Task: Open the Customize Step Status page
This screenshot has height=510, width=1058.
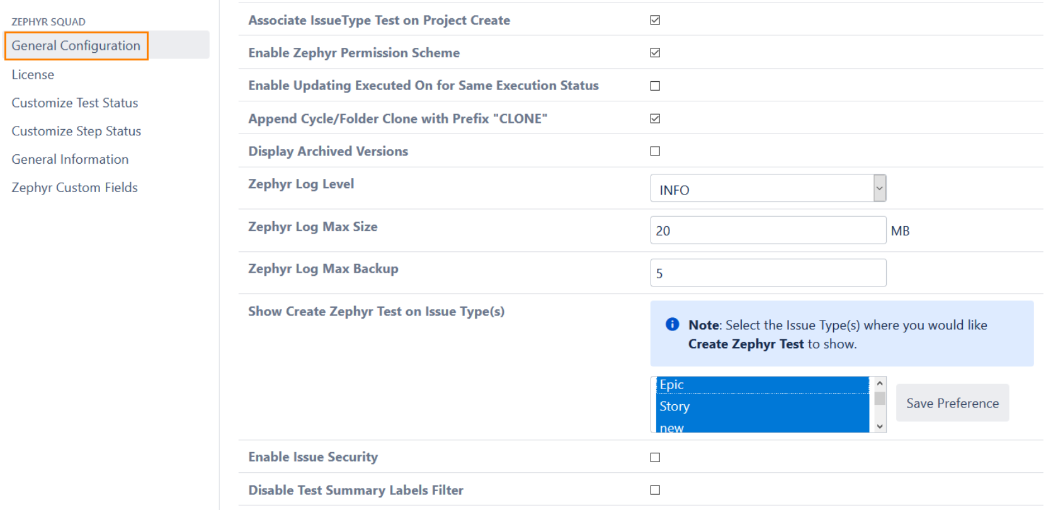Action: coord(76,131)
